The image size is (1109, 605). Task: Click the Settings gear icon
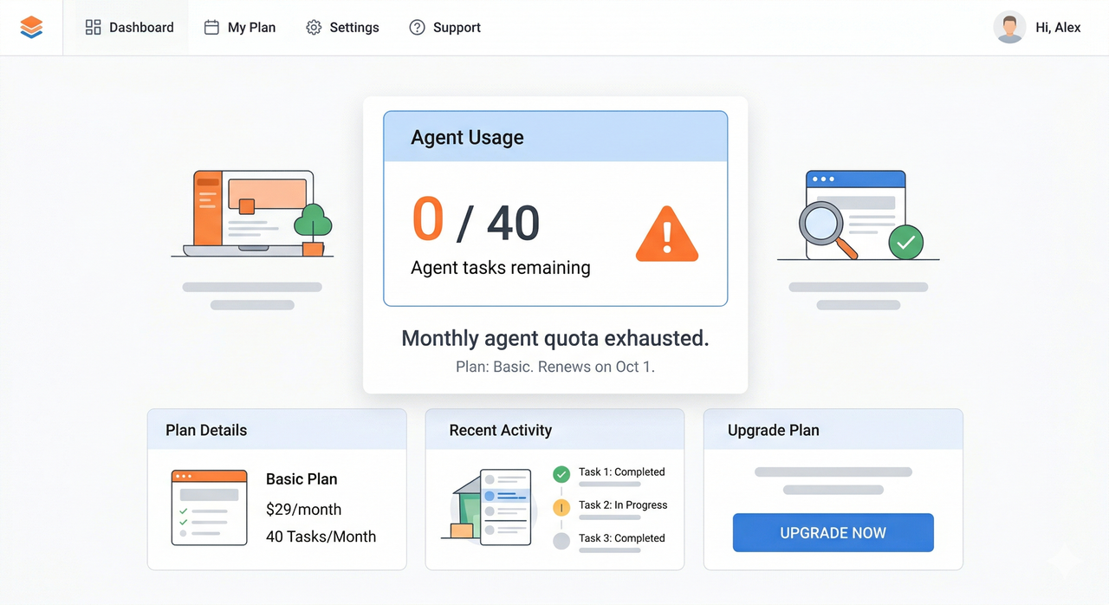(x=314, y=28)
